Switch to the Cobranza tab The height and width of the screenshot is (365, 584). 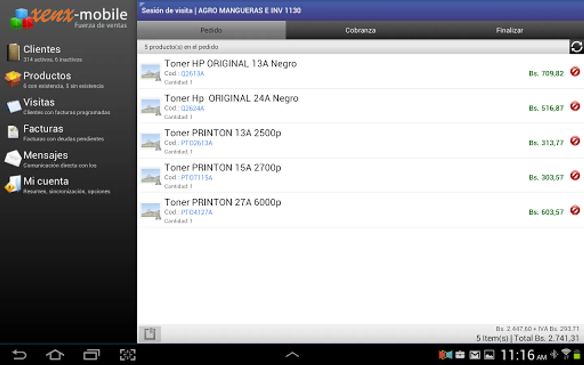point(360,30)
